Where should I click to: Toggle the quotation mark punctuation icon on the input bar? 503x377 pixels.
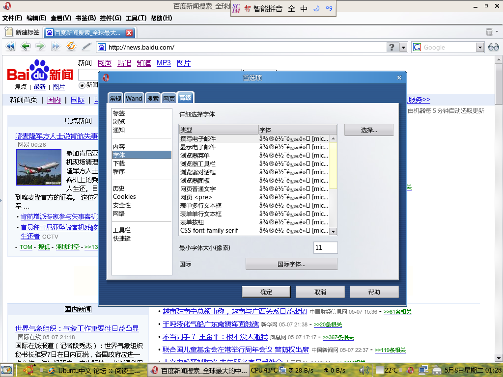click(329, 8)
